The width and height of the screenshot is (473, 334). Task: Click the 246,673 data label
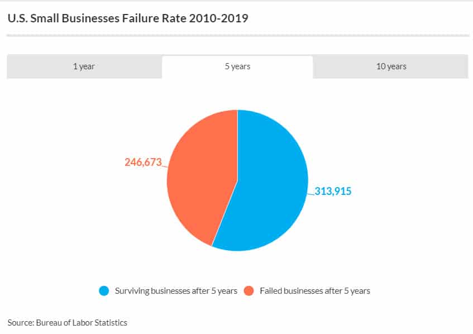click(144, 163)
